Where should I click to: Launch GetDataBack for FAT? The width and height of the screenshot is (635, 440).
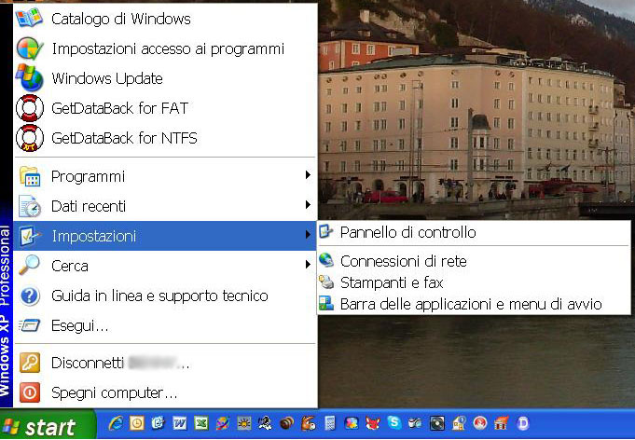click(165, 108)
